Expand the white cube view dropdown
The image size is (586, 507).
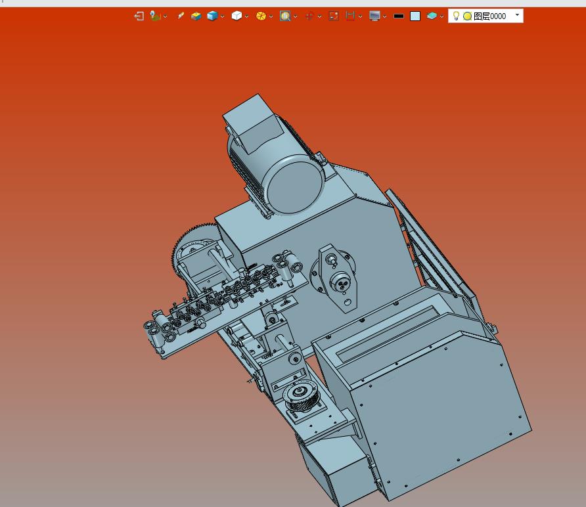(x=246, y=16)
